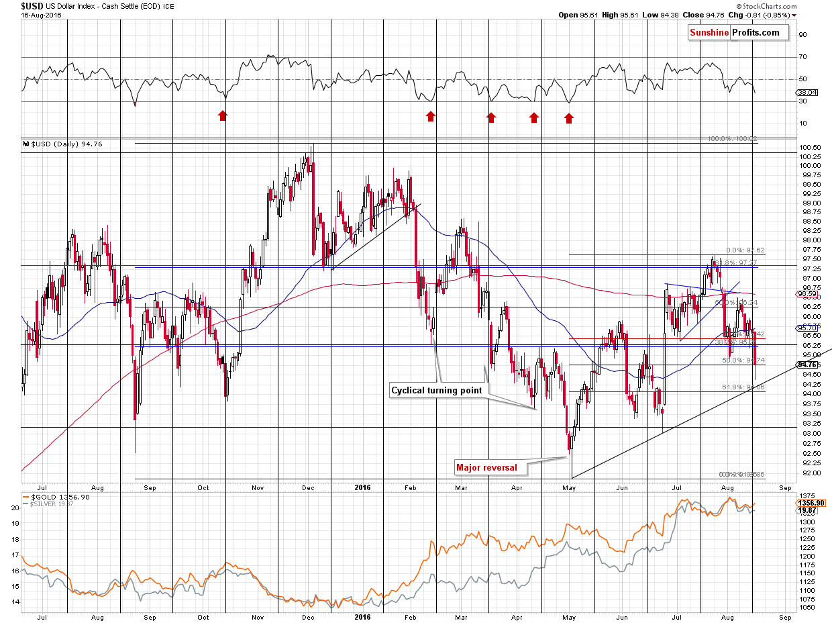Click the Profits.com logo text
This screenshot has height=623, width=832.
pos(756,32)
